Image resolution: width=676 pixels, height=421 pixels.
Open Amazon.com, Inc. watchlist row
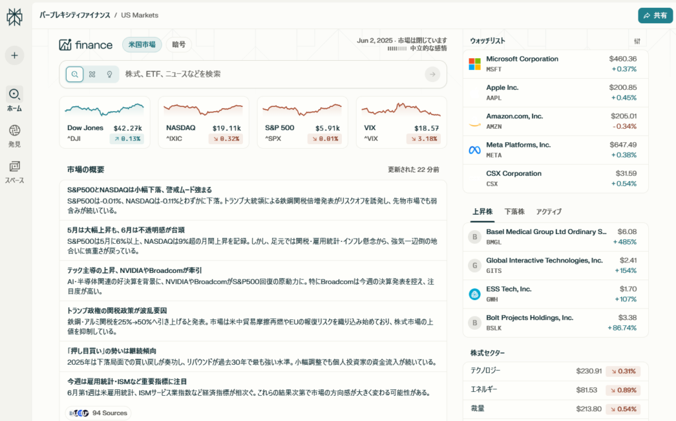point(555,122)
